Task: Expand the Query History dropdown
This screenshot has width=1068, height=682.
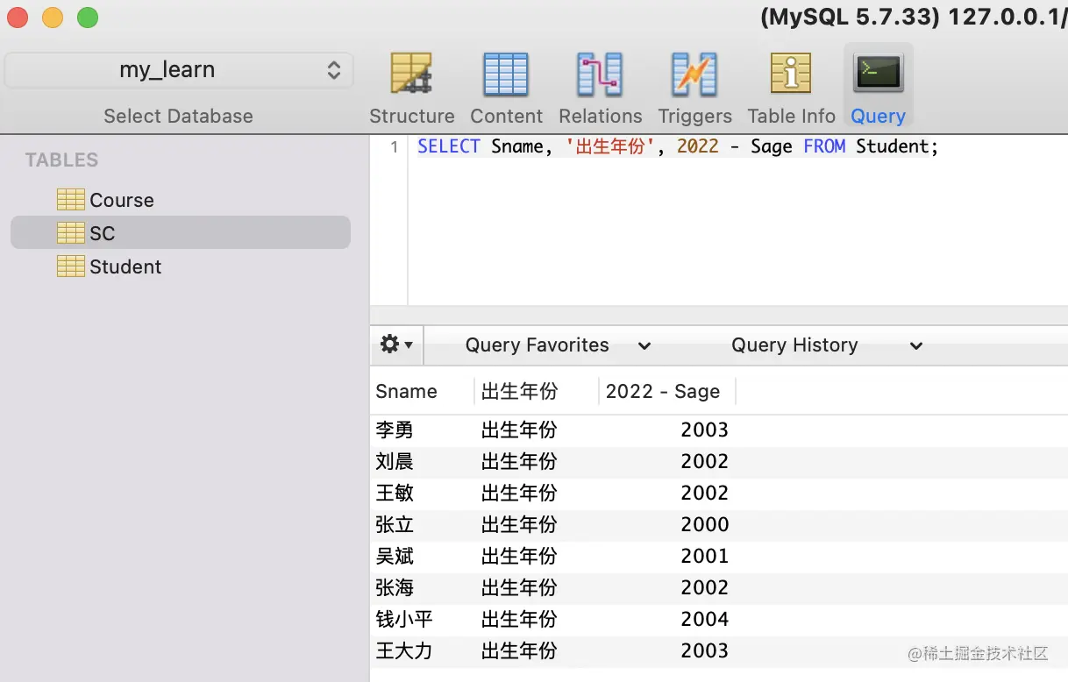Action: click(x=827, y=345)
